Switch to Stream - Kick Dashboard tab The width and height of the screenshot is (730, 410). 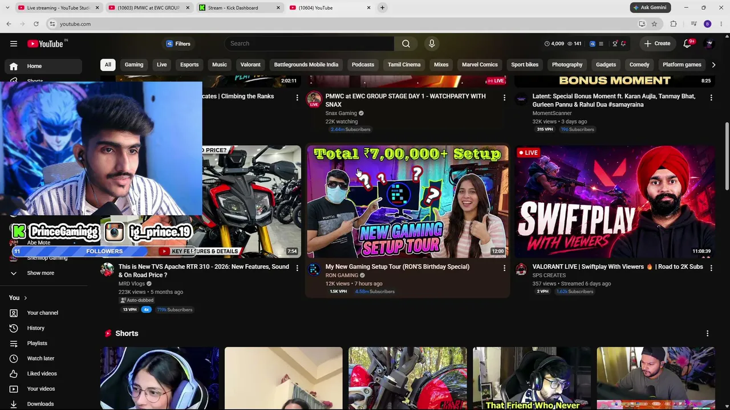(x=240, y=8)
